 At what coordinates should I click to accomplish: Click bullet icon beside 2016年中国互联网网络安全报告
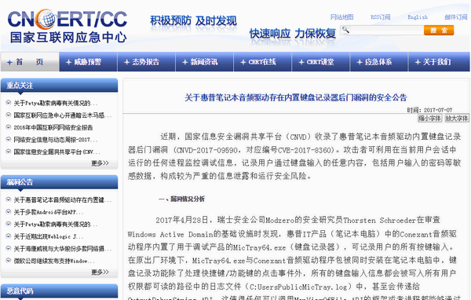(9, 127)
